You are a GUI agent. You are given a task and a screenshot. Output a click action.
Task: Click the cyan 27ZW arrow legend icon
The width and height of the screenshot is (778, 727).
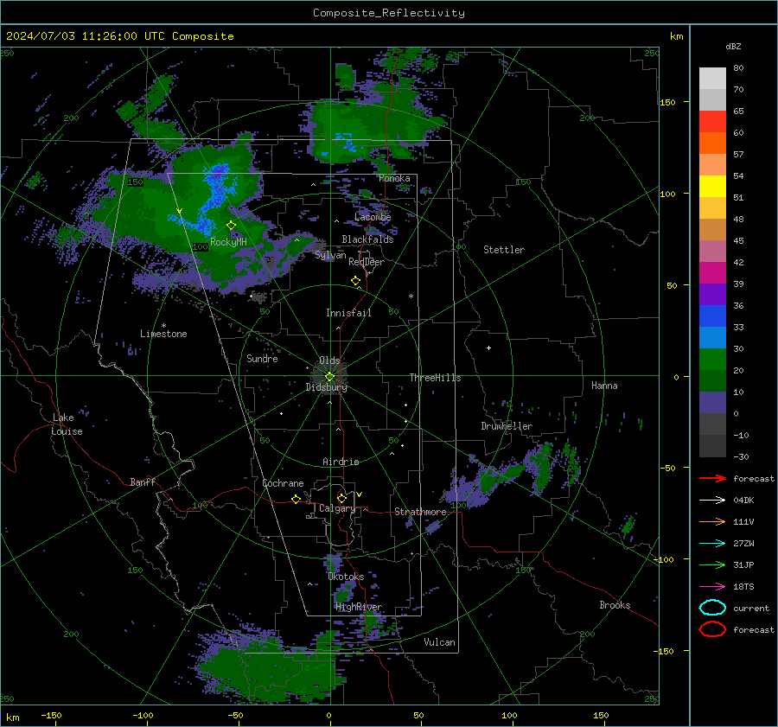click(x=712, y=544)
